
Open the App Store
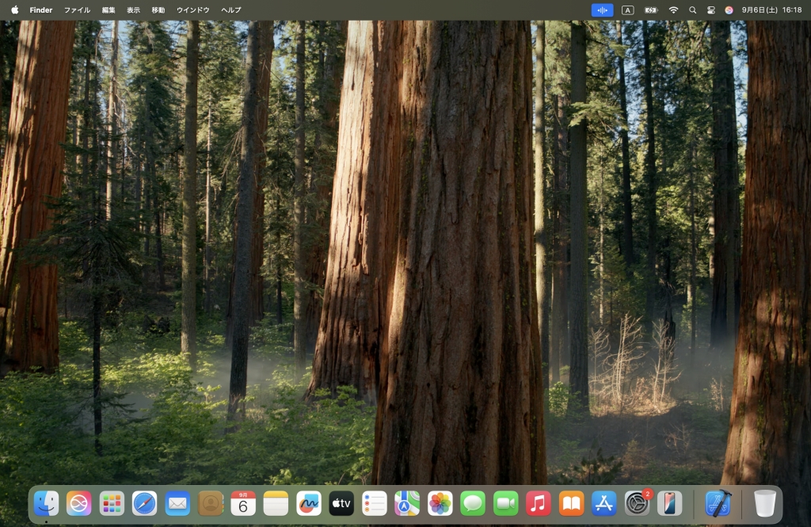tap(604, 503)
